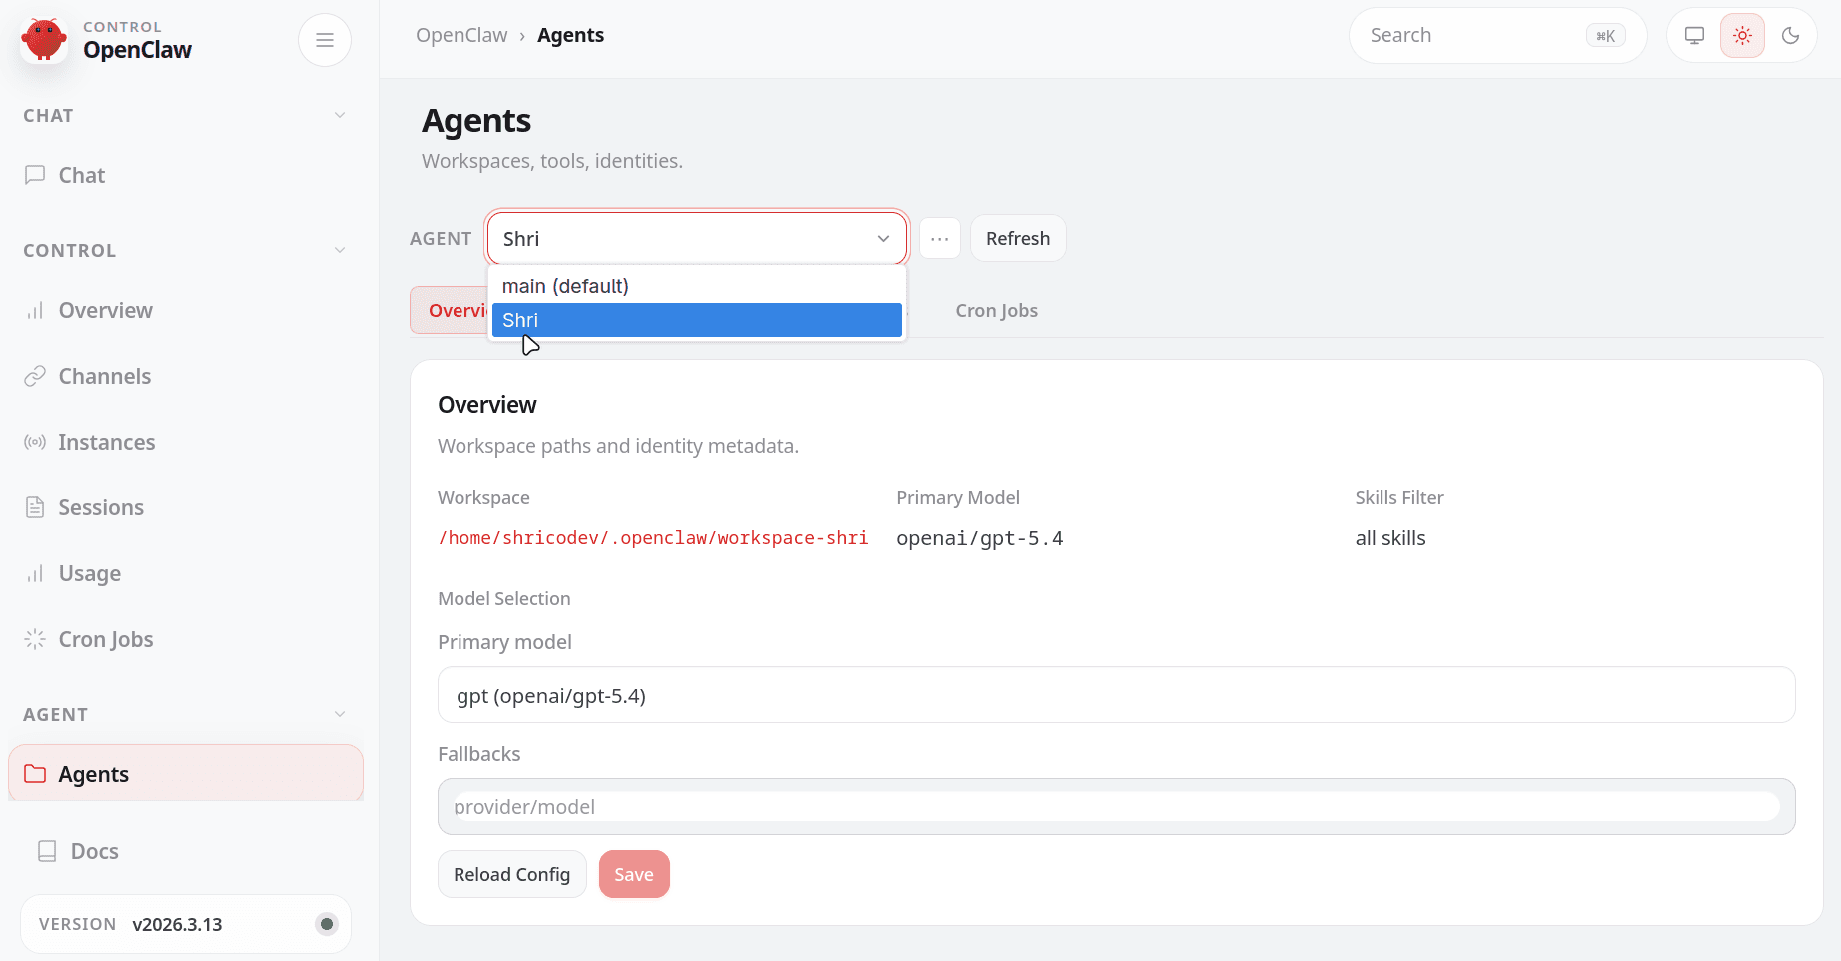Click the Save button
The image size is (1841, 961).
(x=634, y=874)
